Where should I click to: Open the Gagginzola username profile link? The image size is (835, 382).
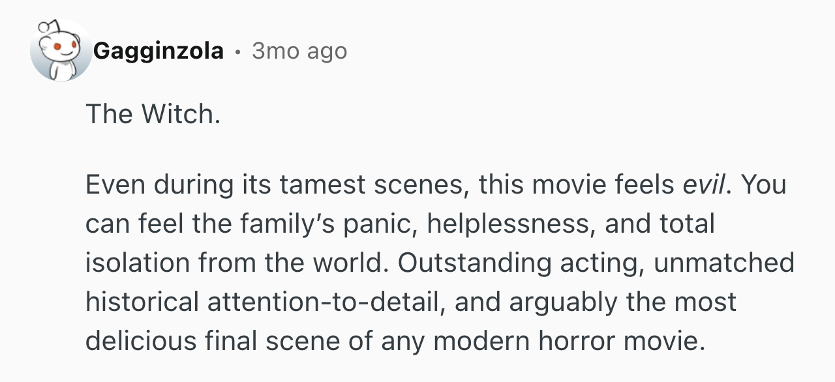tap(159, 50)
